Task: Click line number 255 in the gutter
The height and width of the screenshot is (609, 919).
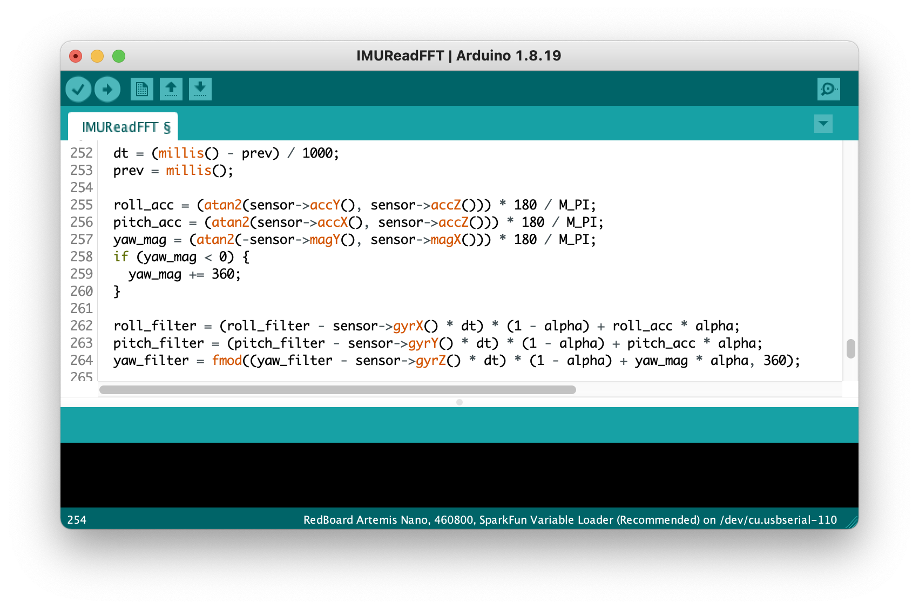Action: point(82,205)
